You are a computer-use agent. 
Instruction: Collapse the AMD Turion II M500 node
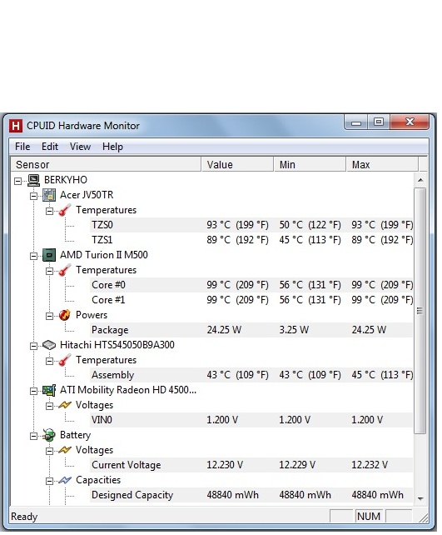pos(33,256)
